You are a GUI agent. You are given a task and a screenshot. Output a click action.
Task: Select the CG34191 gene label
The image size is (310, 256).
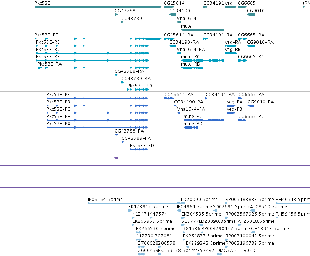click(x=213, y=3)
